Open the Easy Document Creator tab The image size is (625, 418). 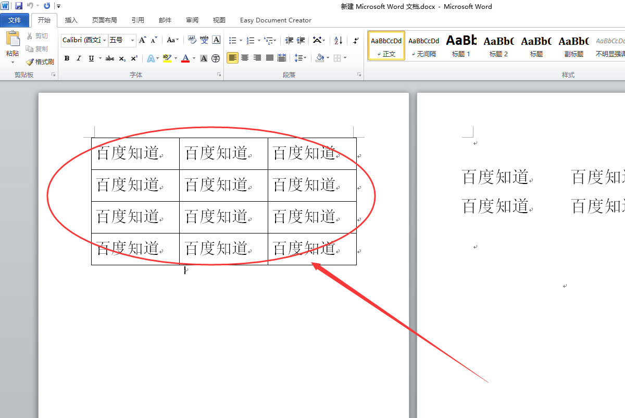click(276, 20)
